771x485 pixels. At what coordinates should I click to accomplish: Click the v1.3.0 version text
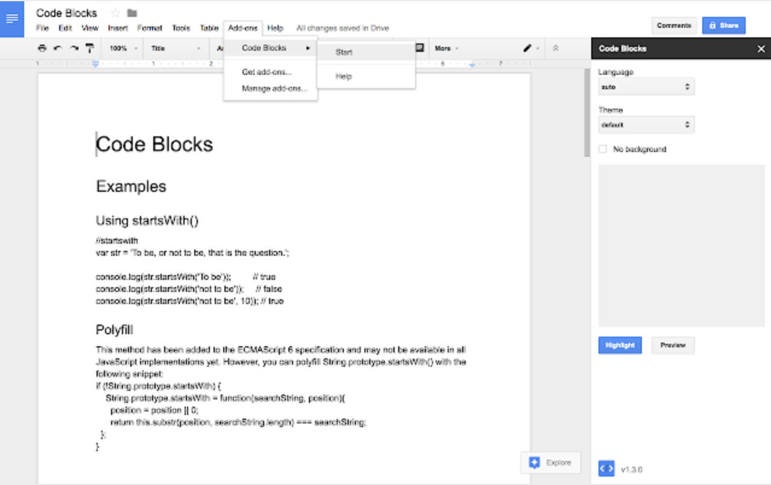click(x=632, y=469)
